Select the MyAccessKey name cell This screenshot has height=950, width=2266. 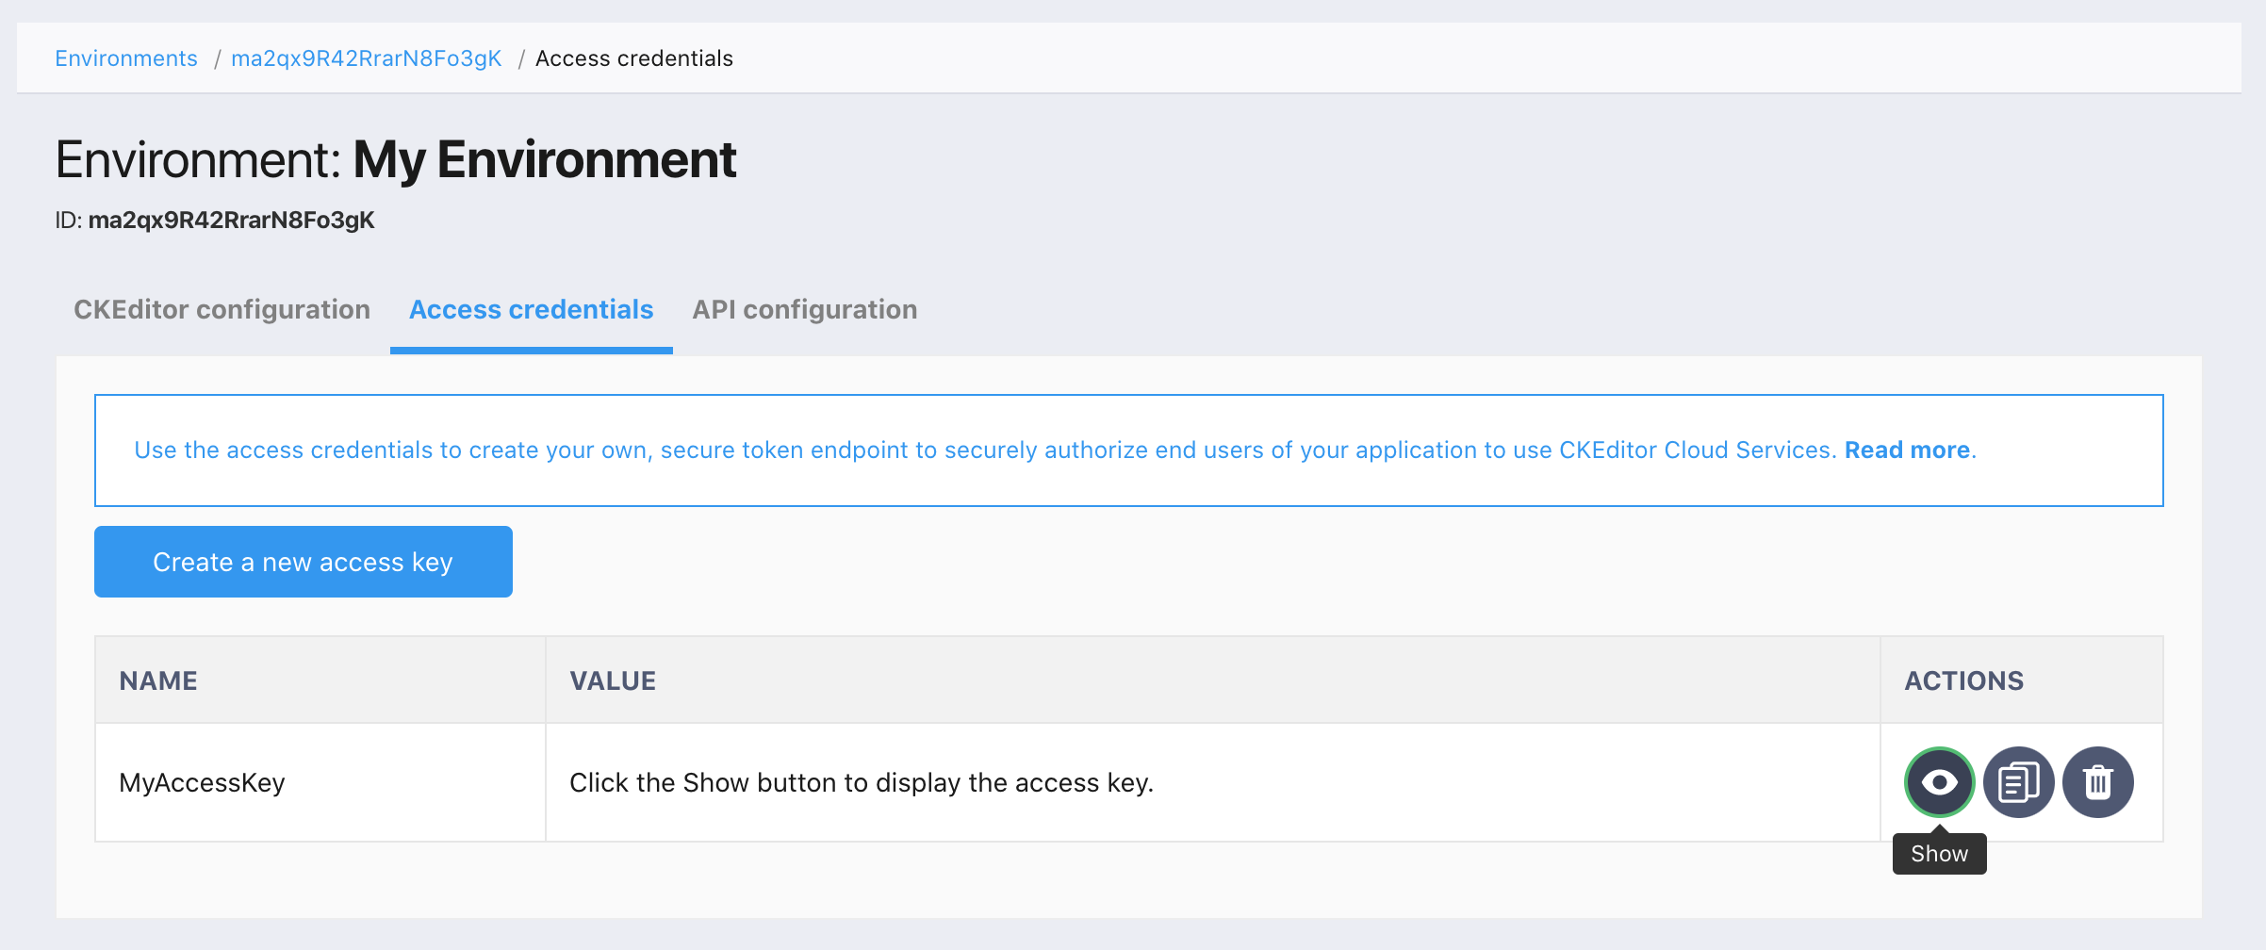[x=202, y=782]
